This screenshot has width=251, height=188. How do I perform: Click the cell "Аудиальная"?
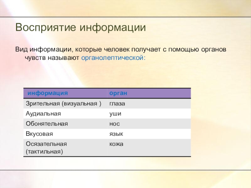[x=65, y=114]
